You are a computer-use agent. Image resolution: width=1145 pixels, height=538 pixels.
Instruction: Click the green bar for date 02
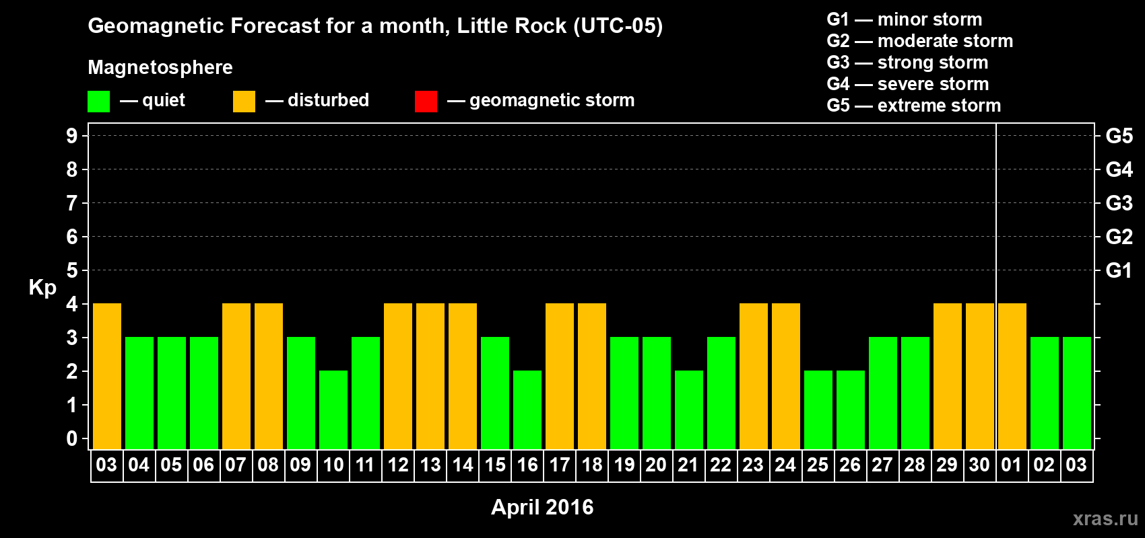pyautogui.click(x=1045, y=393)
